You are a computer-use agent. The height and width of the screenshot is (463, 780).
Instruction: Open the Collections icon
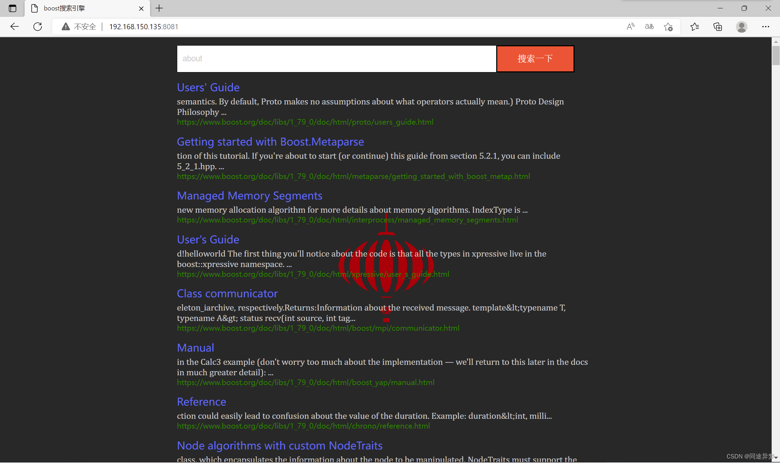coord(718,26)
